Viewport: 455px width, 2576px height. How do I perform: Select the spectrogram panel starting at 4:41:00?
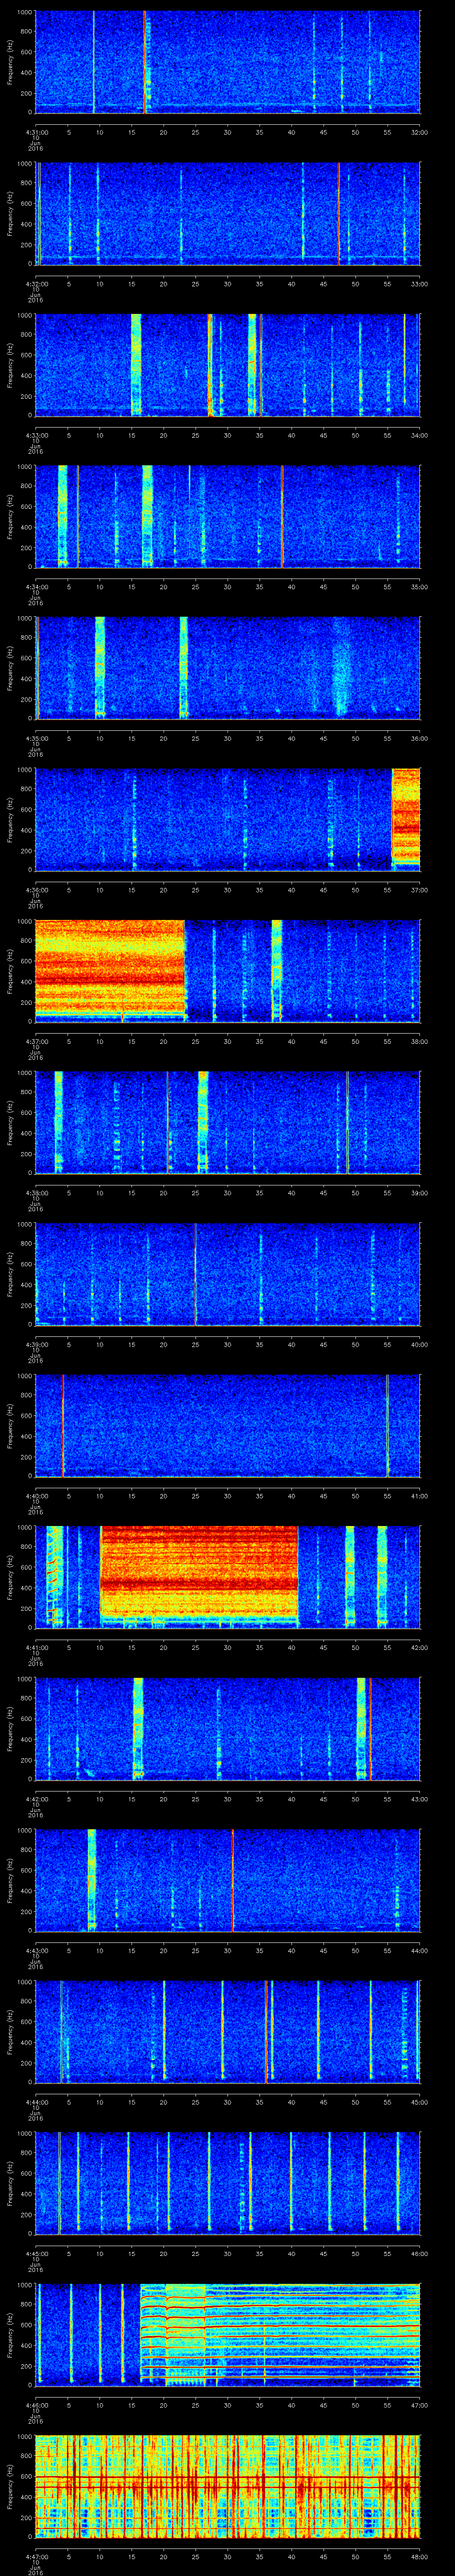228,1577
